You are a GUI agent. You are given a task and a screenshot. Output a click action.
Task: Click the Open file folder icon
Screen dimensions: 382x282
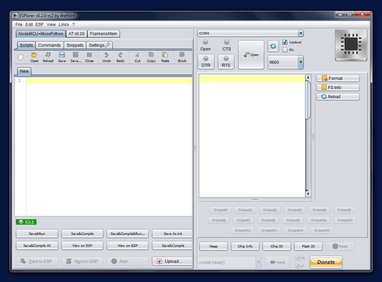(34, 55)
